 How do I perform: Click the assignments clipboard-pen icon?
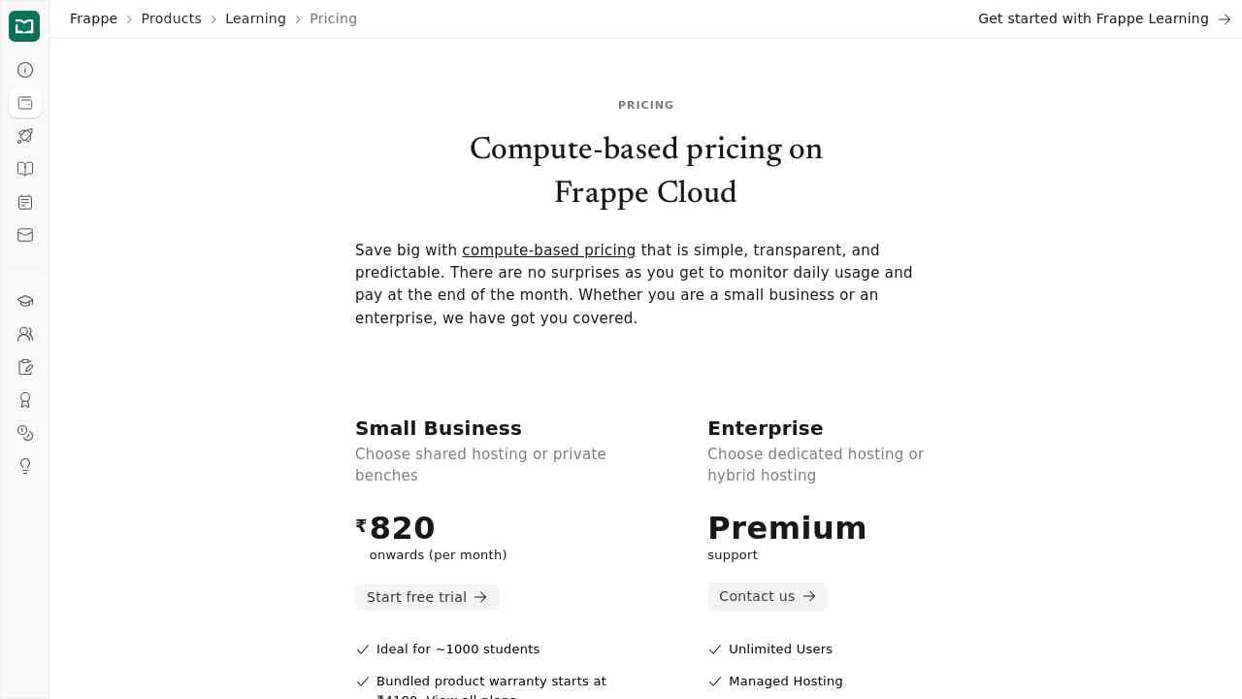click(24, 367)
